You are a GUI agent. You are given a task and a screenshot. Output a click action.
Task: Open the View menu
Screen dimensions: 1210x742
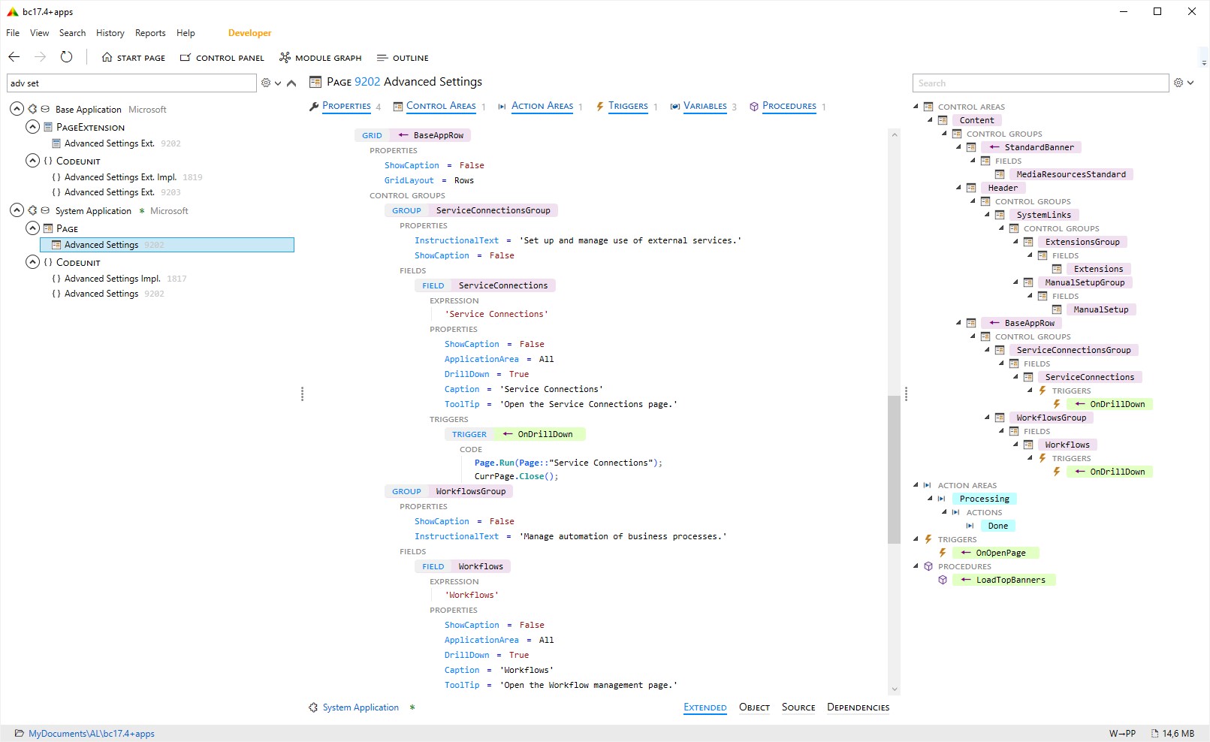39,33
